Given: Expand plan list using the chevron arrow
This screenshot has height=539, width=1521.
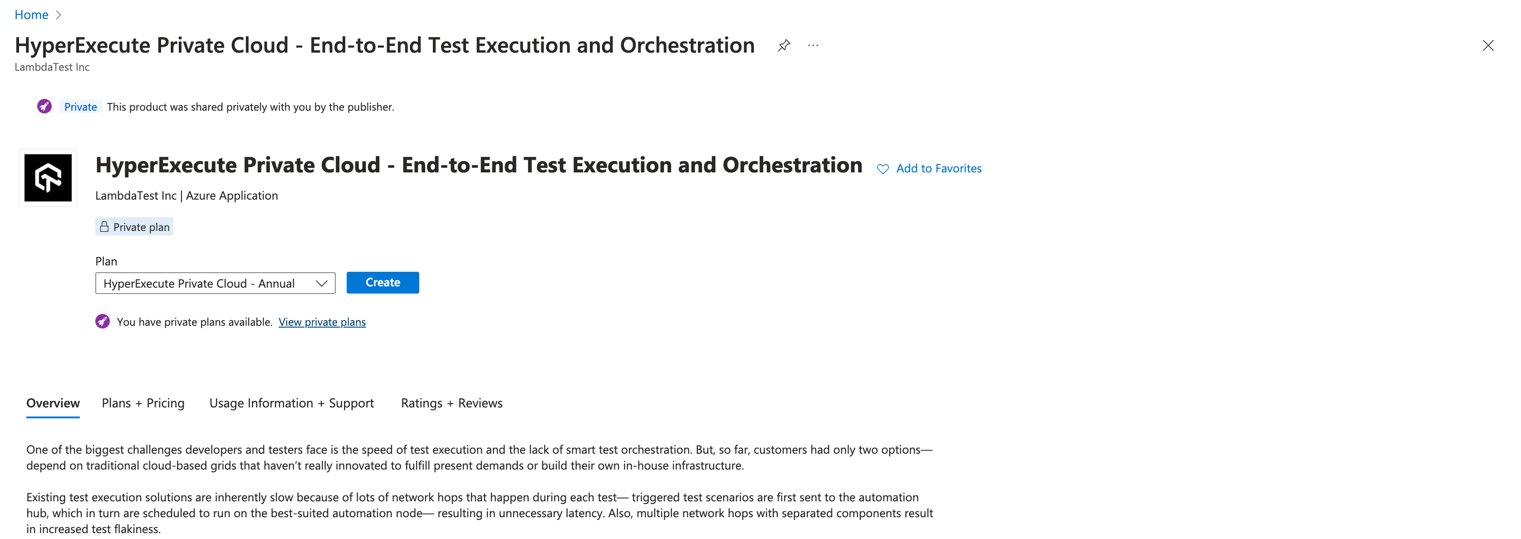Looking at the screenshot, I should 322,284.
